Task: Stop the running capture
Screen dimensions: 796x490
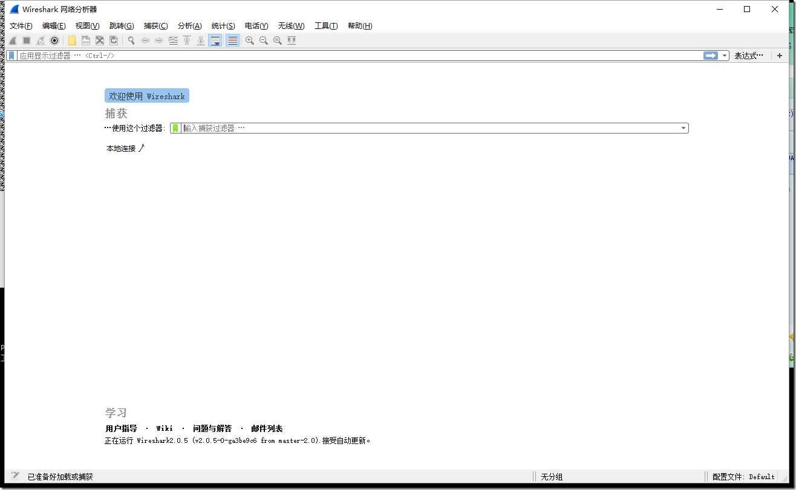Action: click(x=27, y=40)
